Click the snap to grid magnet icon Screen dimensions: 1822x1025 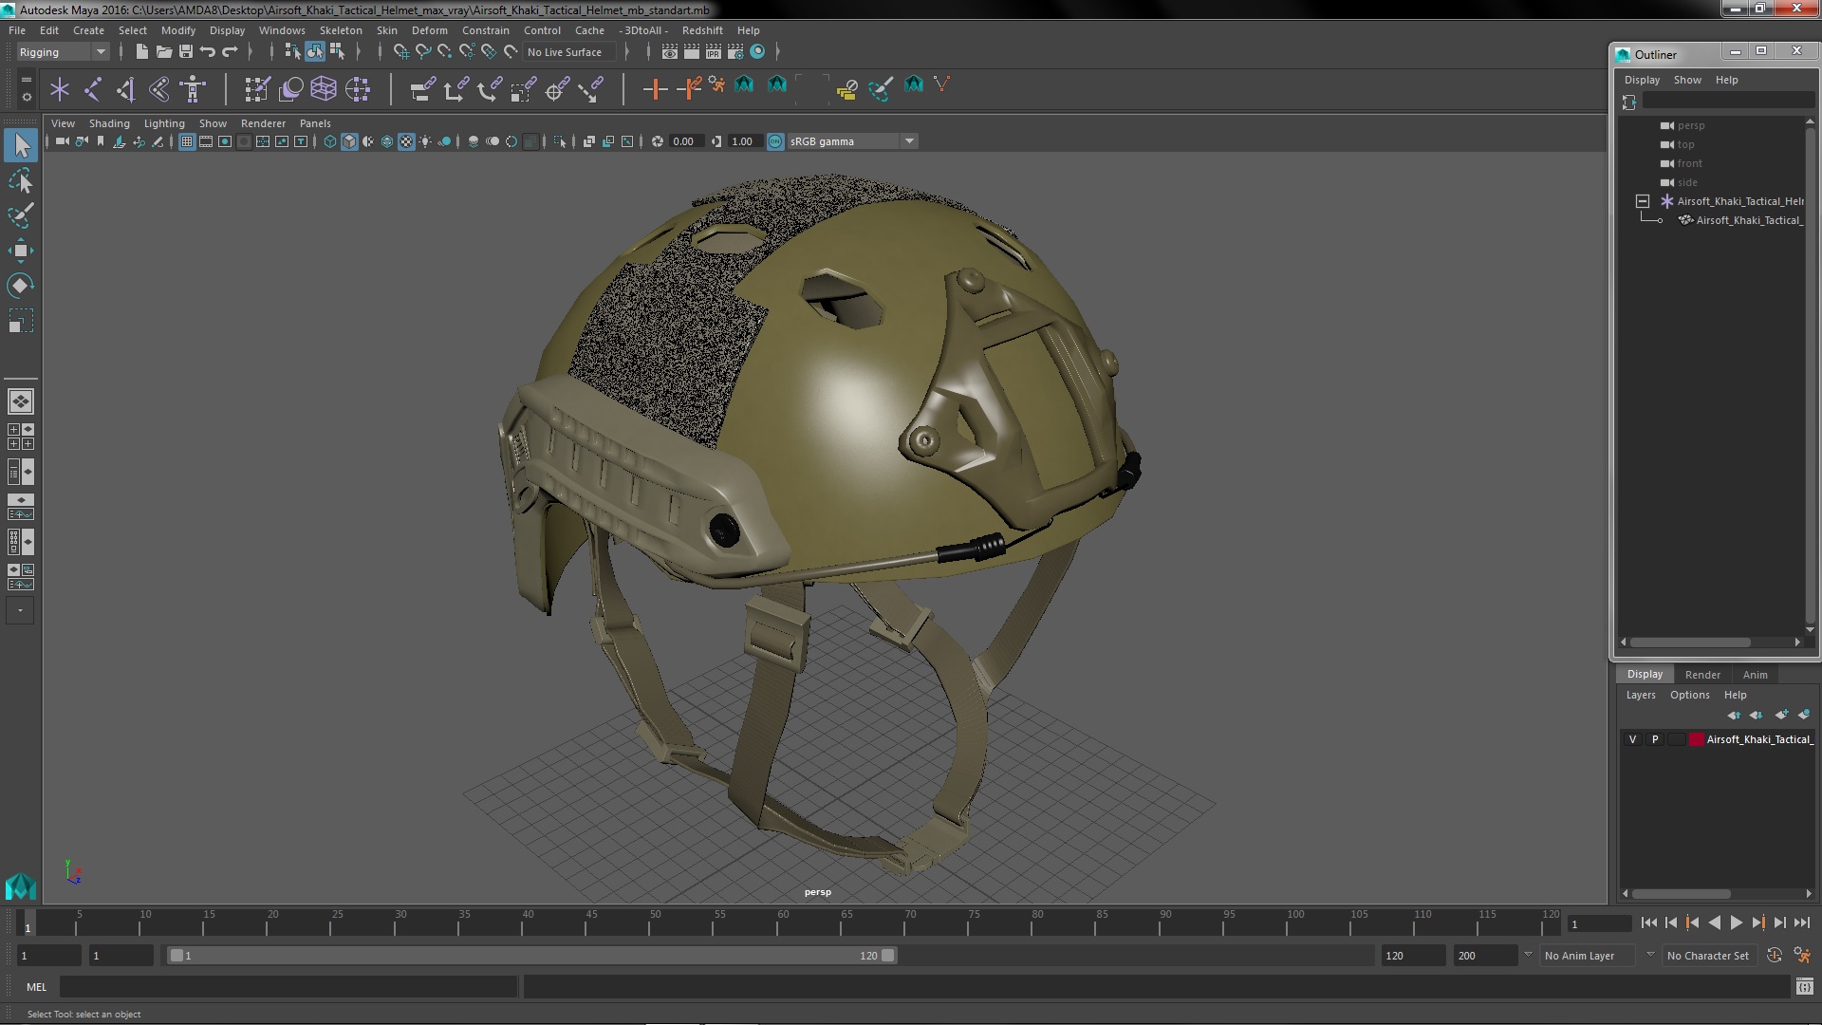401,52
